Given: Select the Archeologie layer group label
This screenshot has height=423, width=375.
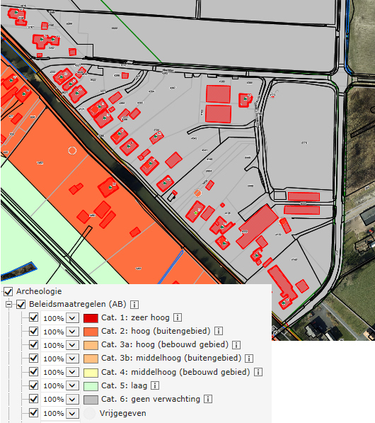Looking at the screenshot, I should (x=39, y=291).
